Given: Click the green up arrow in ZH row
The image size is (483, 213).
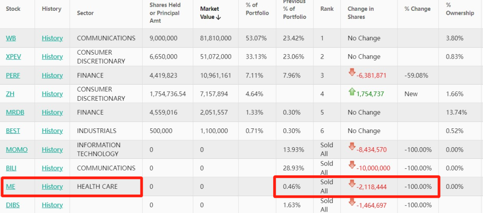Looking at the screenshot, I should pyautogui.click(x=352, y=92).
